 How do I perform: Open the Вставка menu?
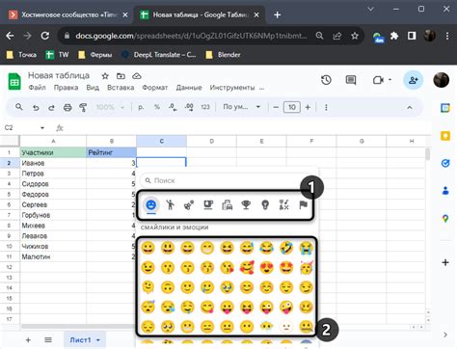tap(121, 88)
